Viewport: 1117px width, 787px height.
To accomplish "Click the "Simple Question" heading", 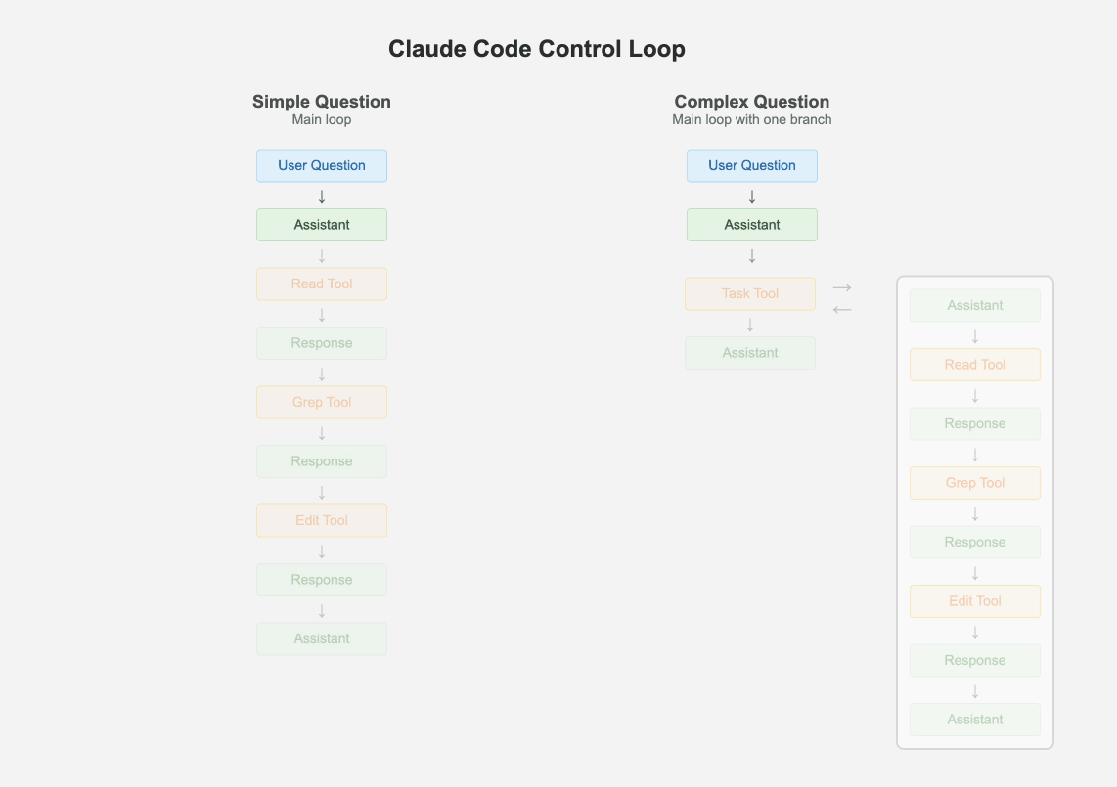I will point(322,102).
